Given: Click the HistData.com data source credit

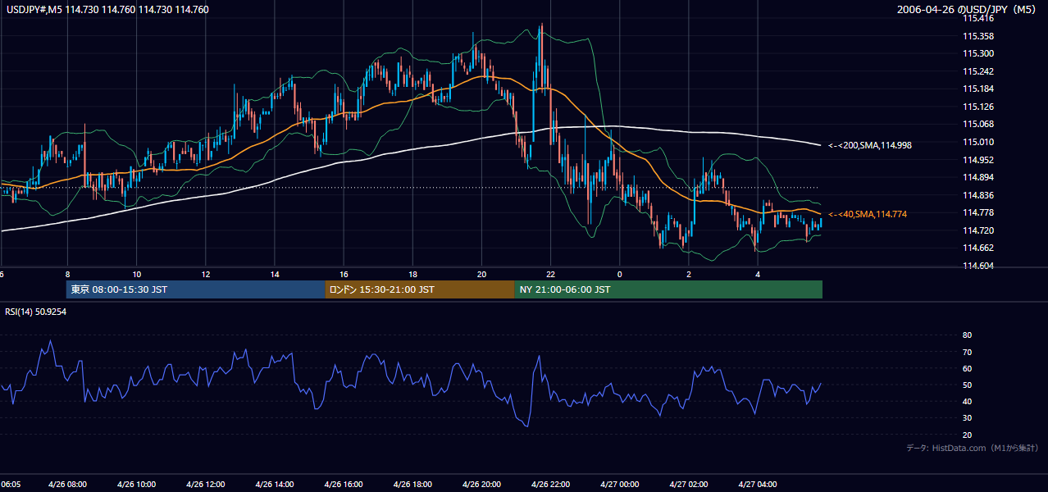Looking at the screenshot, I should 973,449.
